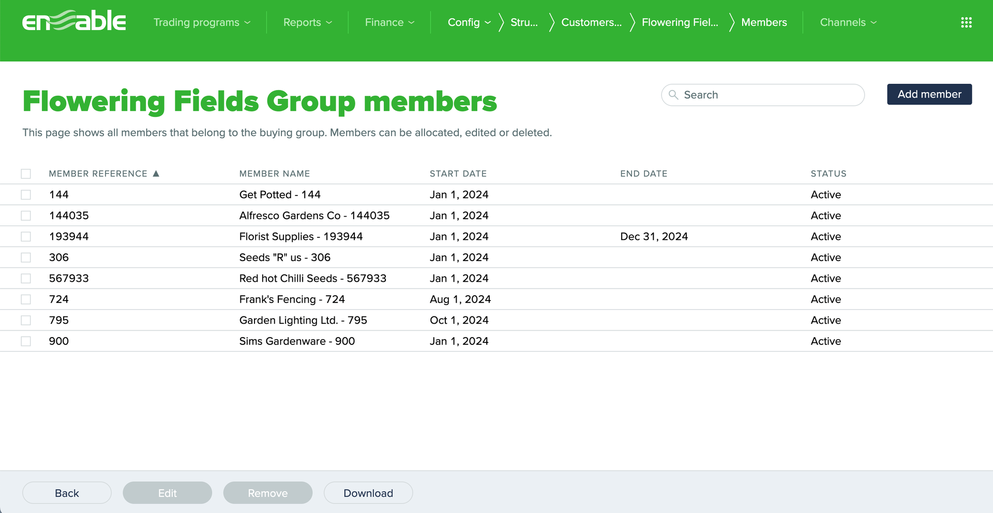Navigate to the Customers breadcrumb item

(592, 22)
